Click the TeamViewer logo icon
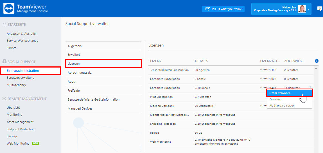The height and width of the screenshot is (153, 323). pyautogui.click(x=9, y=8)
